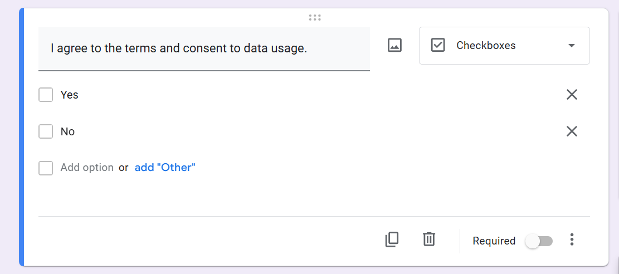
Task: Click the "Yes" option label to edit it
Action: coord(70,95)
